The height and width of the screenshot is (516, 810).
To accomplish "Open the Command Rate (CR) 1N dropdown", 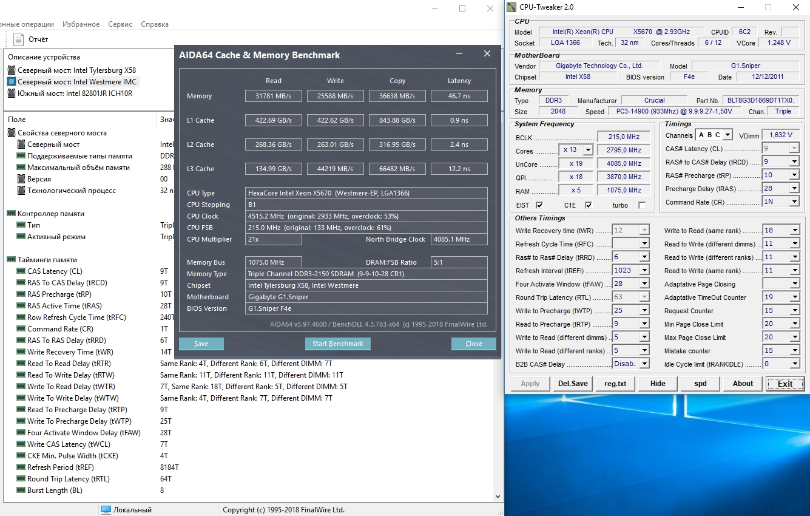I will (794, 202).
